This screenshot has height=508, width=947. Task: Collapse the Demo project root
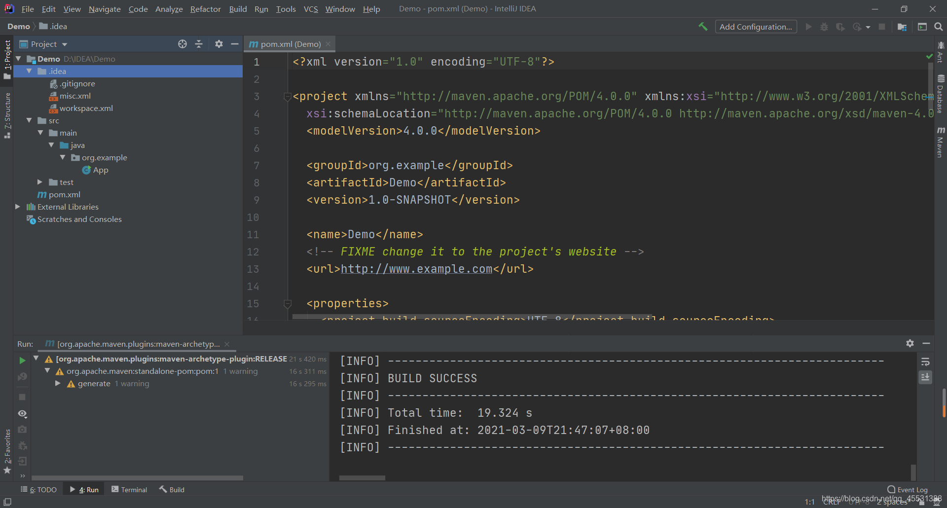18,59
